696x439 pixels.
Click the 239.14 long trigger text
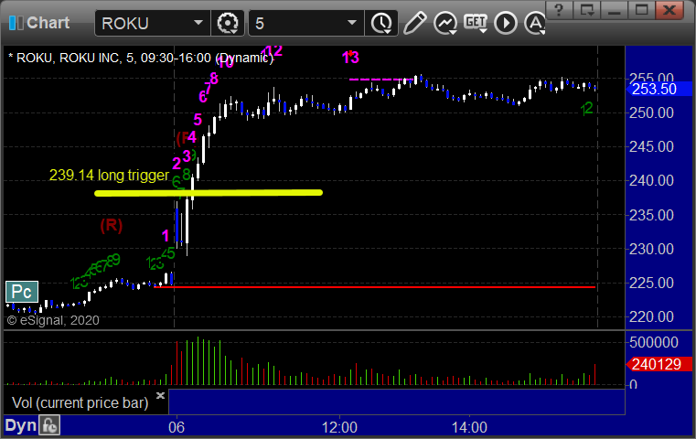coord(109,175)
